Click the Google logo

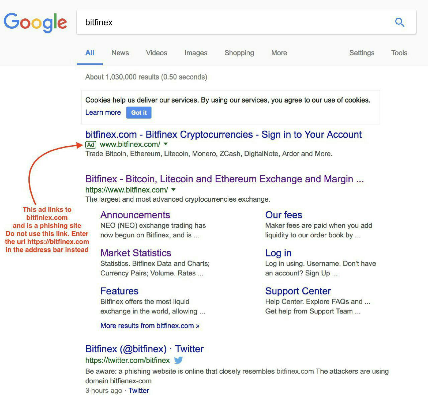35,23
